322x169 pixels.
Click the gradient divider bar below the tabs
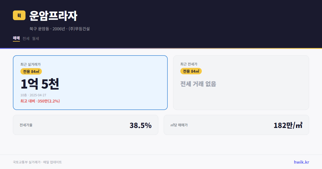point(161,47)
